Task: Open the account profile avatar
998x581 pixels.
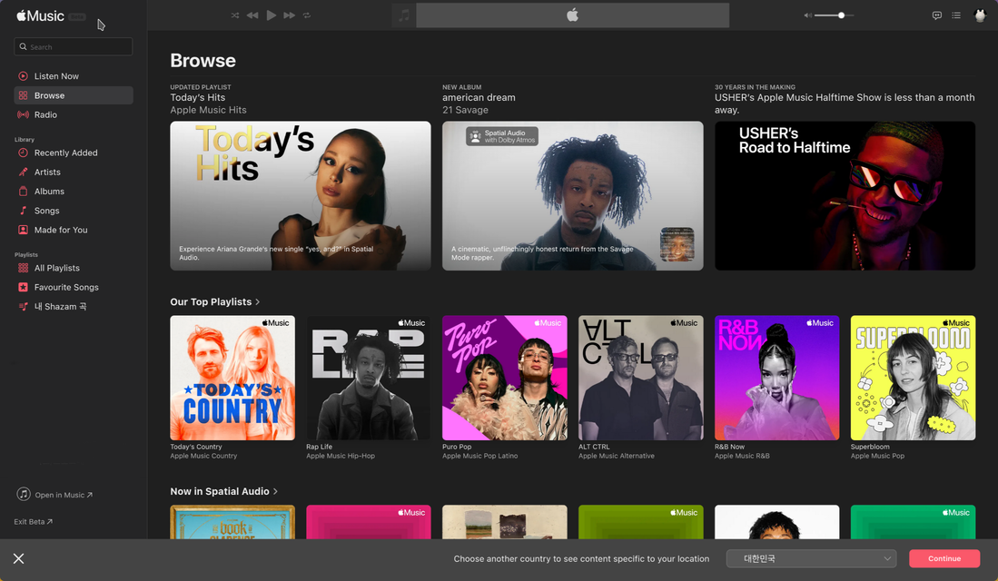Action: (x=980, y=15)
